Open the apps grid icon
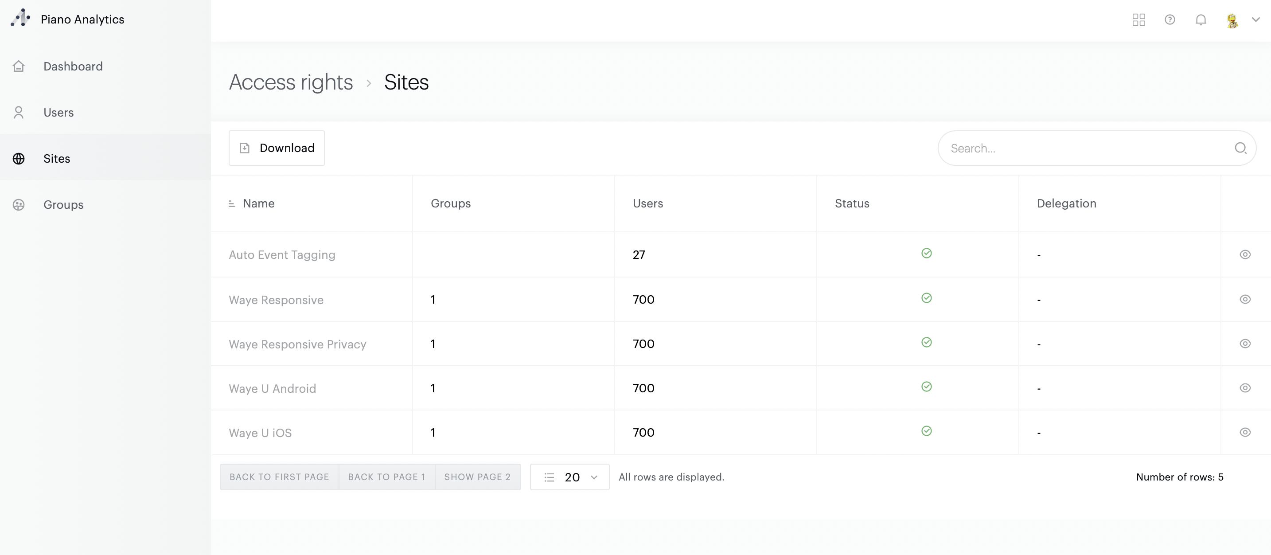Viewport: 1271px width, 555px height. (x=1139, y=20)
